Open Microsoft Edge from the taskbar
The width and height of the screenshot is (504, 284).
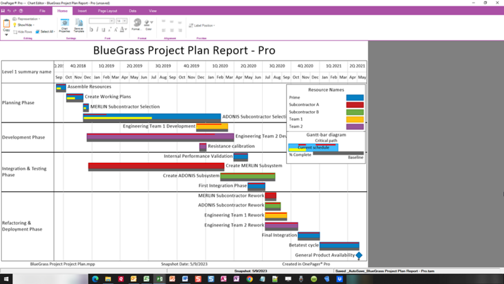coord(95,279)
